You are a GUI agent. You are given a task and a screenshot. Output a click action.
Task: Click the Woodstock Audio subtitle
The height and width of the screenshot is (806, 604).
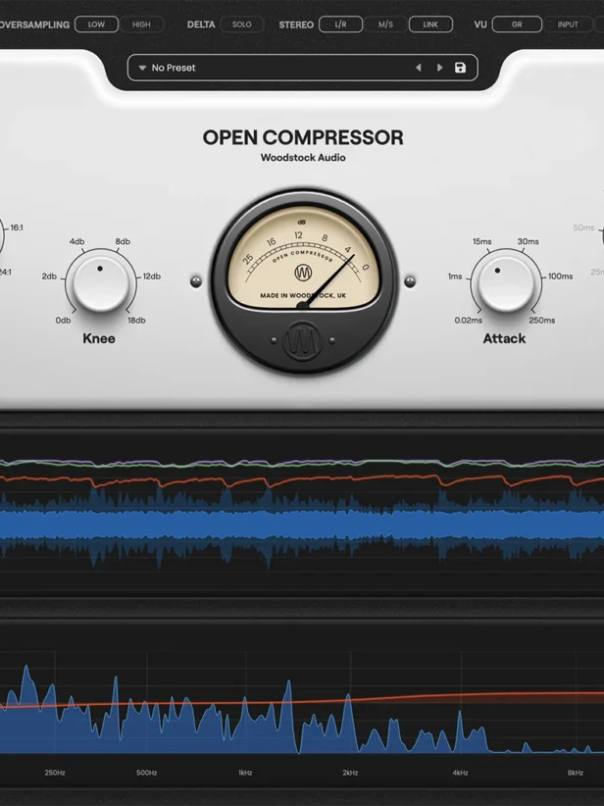coord(303,158)
